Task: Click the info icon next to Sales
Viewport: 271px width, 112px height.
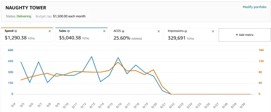Action: pyautogui.click(x=69, y=31)
